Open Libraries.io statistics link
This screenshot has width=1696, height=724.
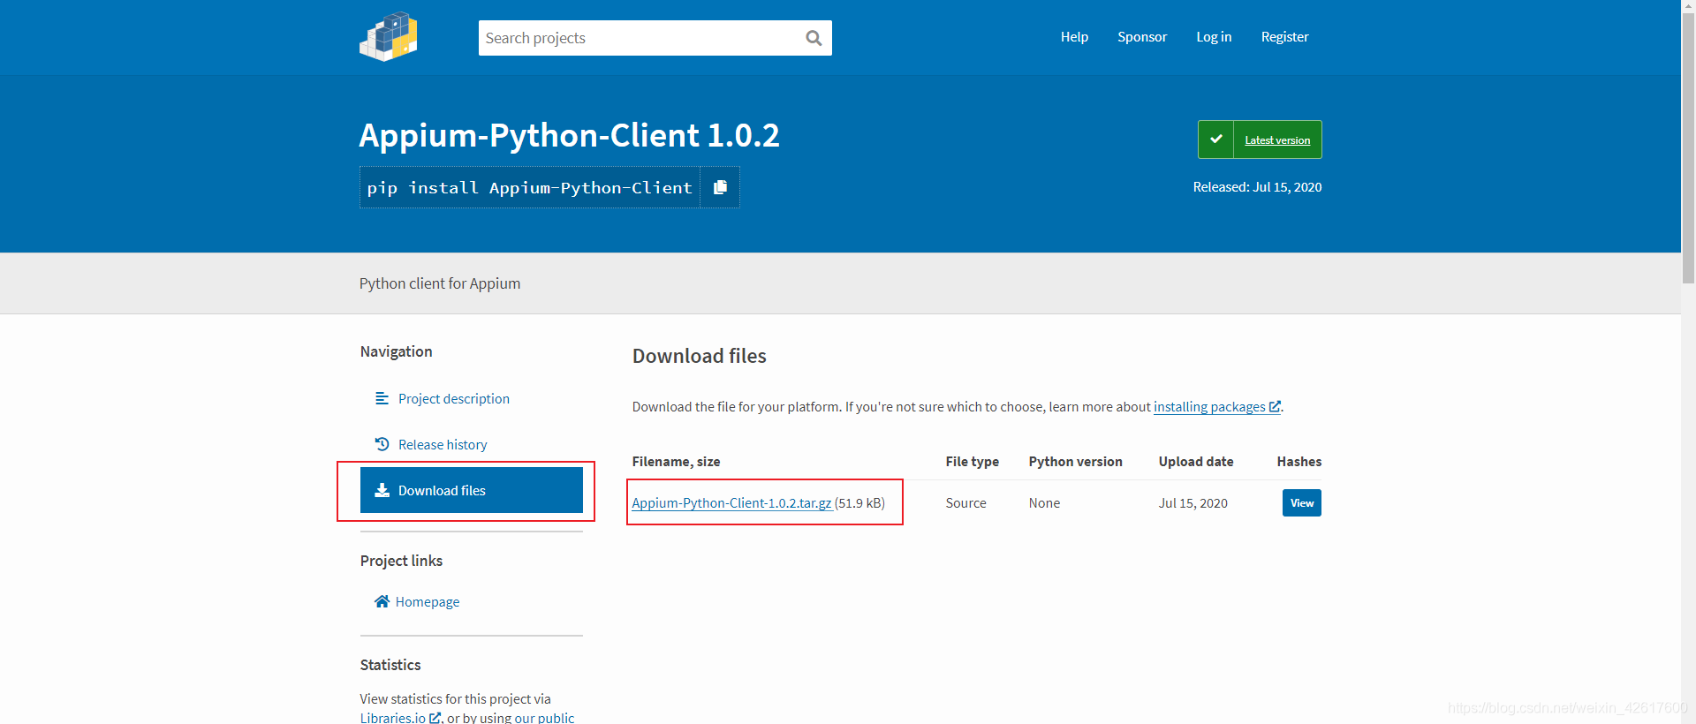point(393,718)
